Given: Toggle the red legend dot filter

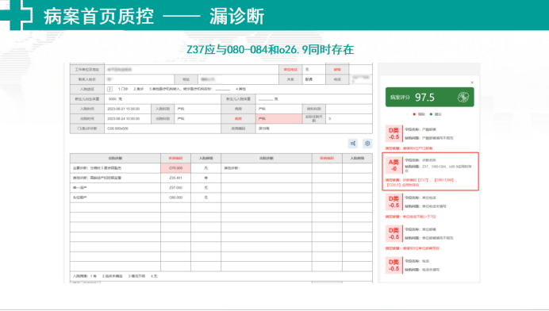Looking at the screenshot, I should [415, 114].
